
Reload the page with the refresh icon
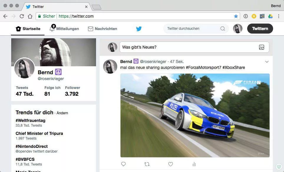pyautogui.click(x=22, y=16)
